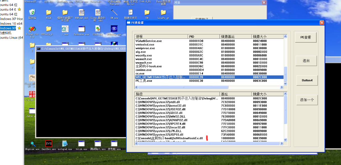Viewport: 341px width, 165px height.
Task: Select the SetWindowHookEx.dll module row
Action: click(x=209, y=138)
